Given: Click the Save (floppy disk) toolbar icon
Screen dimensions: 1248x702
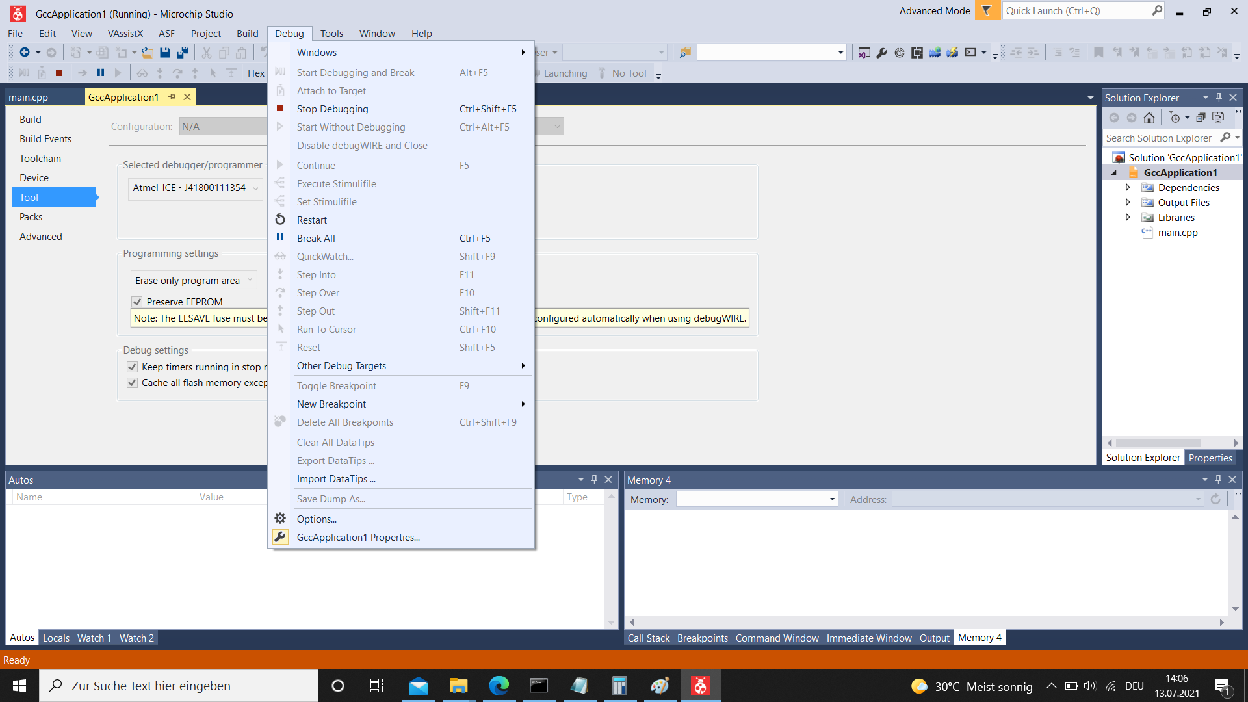Looking at the screenshot, I should 165,53.
